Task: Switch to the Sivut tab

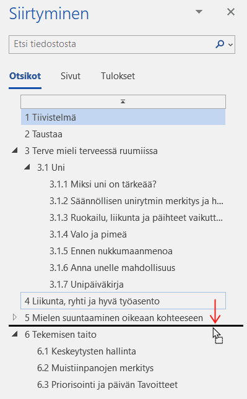Action: click(71, 76)
